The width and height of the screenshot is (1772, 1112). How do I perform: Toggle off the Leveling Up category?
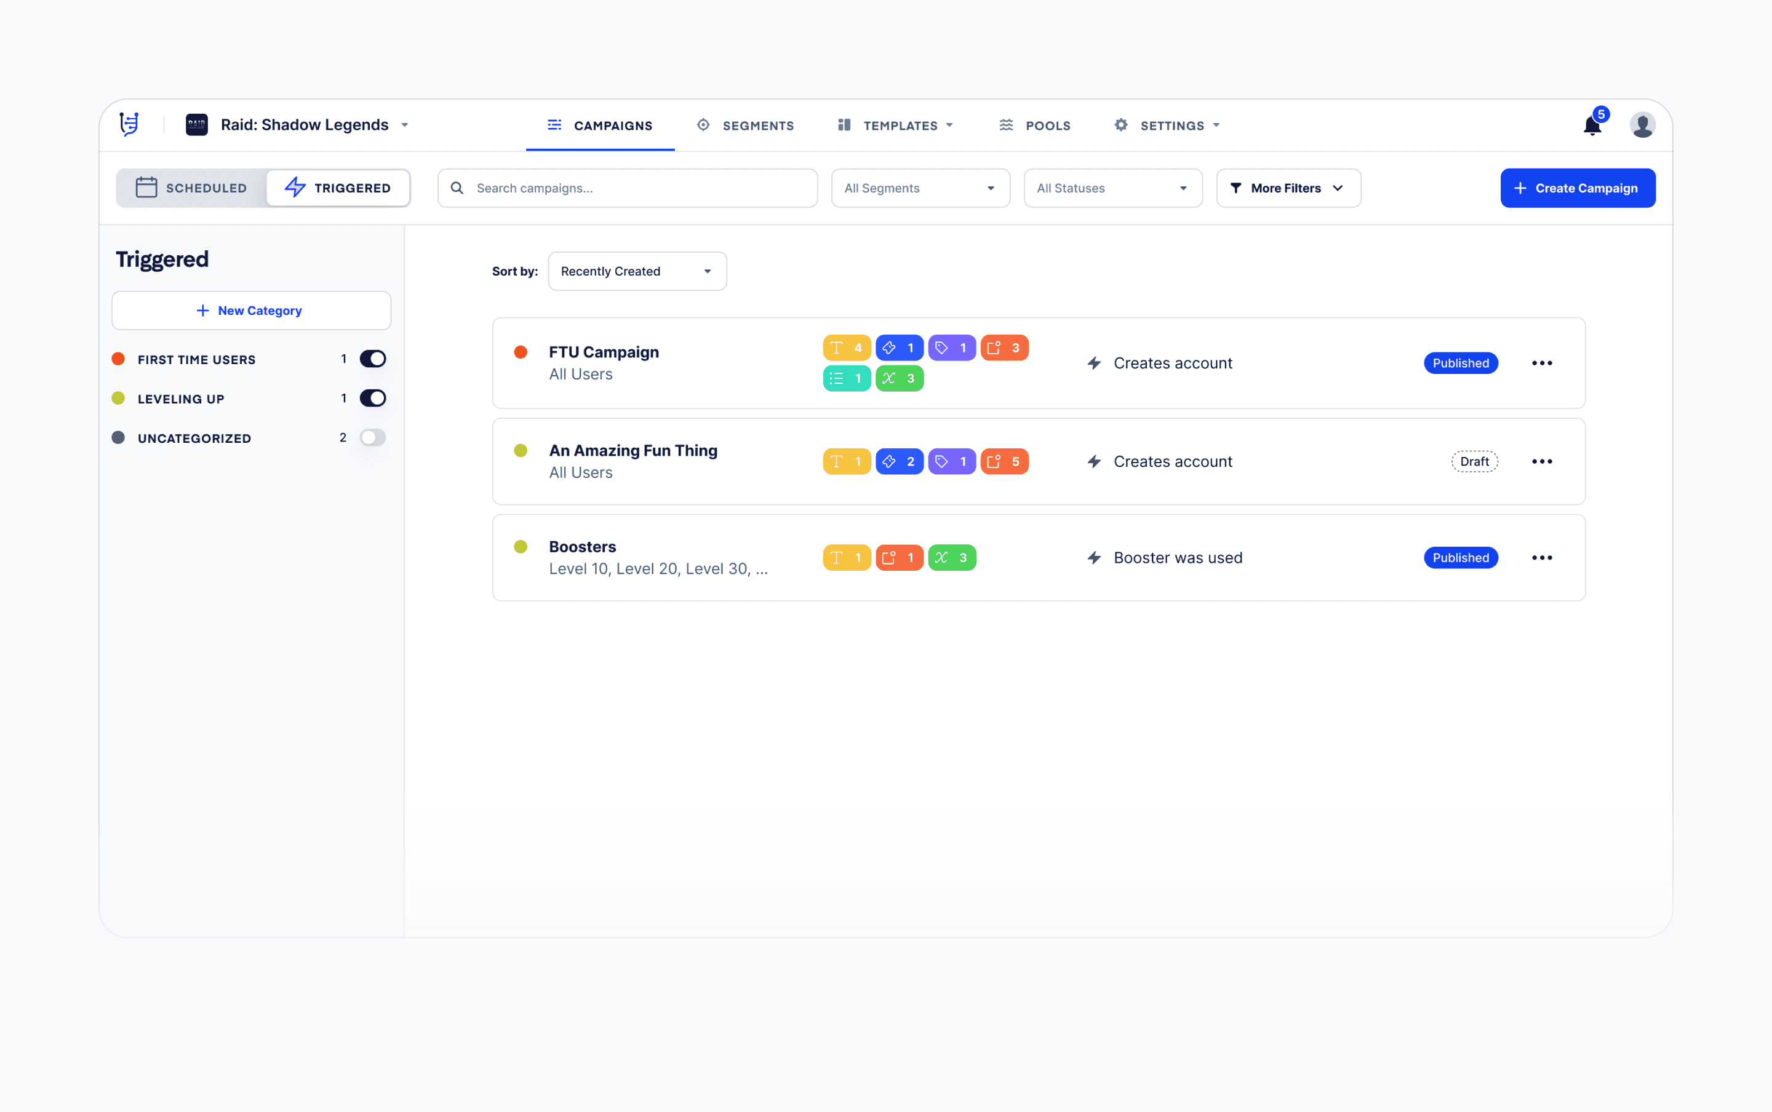point(373,399)
